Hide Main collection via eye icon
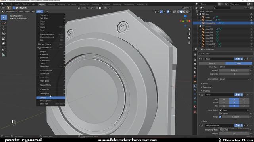 pyautogui.click(x=251, y=14)
